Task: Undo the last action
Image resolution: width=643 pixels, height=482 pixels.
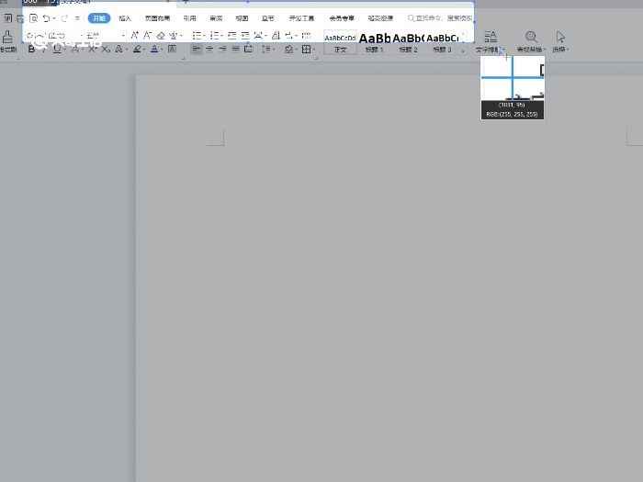Action: click(x=46, y=18)
